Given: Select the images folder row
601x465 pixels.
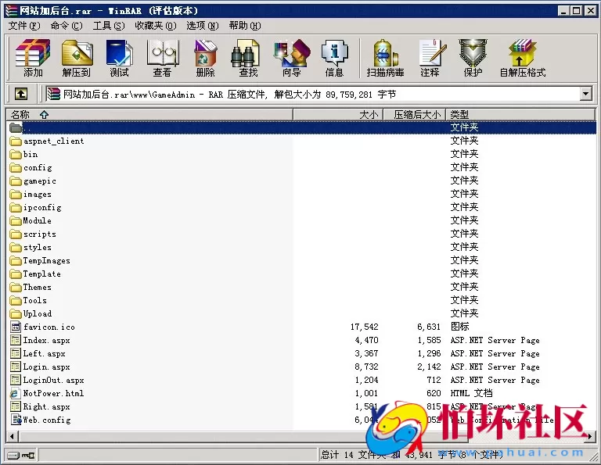Looking at the screenshot, I should pos(301,194).
